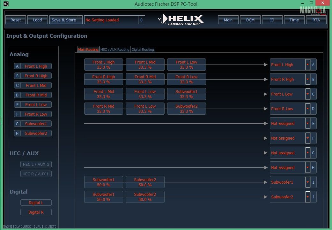
Task: Click Front L Mid 33.3 % block in row A
Action: [145, 65]
